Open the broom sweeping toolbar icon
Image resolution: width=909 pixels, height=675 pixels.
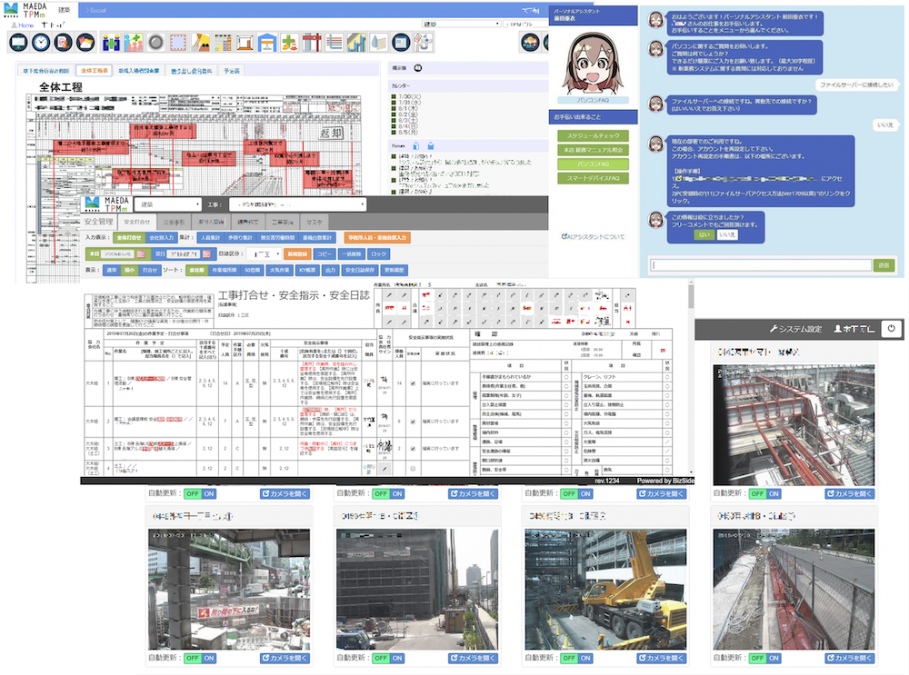[x=201, y=43]
